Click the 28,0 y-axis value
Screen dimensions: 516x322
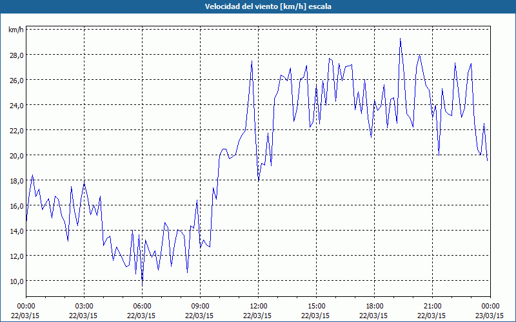tap(16, 55)
